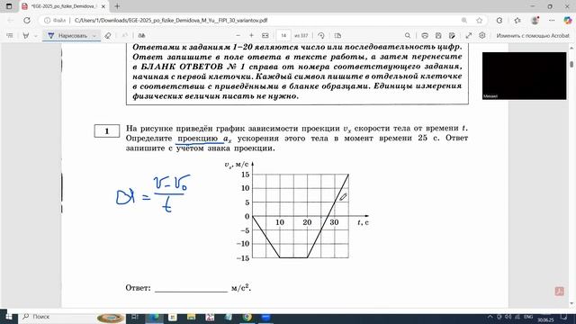Open a new browser tab
Screen dimensions: 576x324
pos(117,6)
